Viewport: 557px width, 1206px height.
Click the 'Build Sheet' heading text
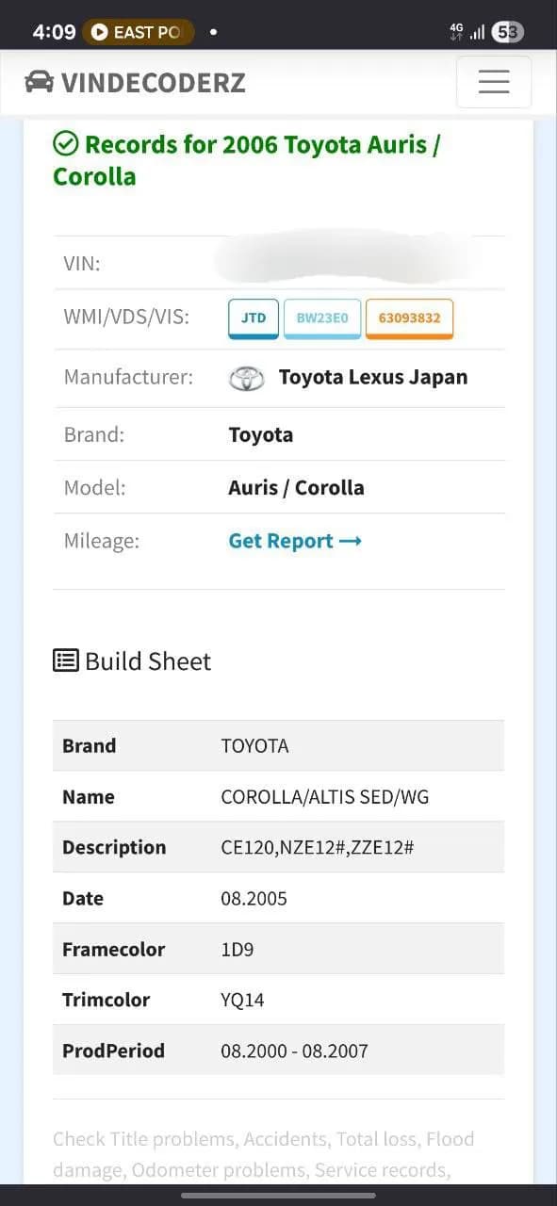click(148, 661)
